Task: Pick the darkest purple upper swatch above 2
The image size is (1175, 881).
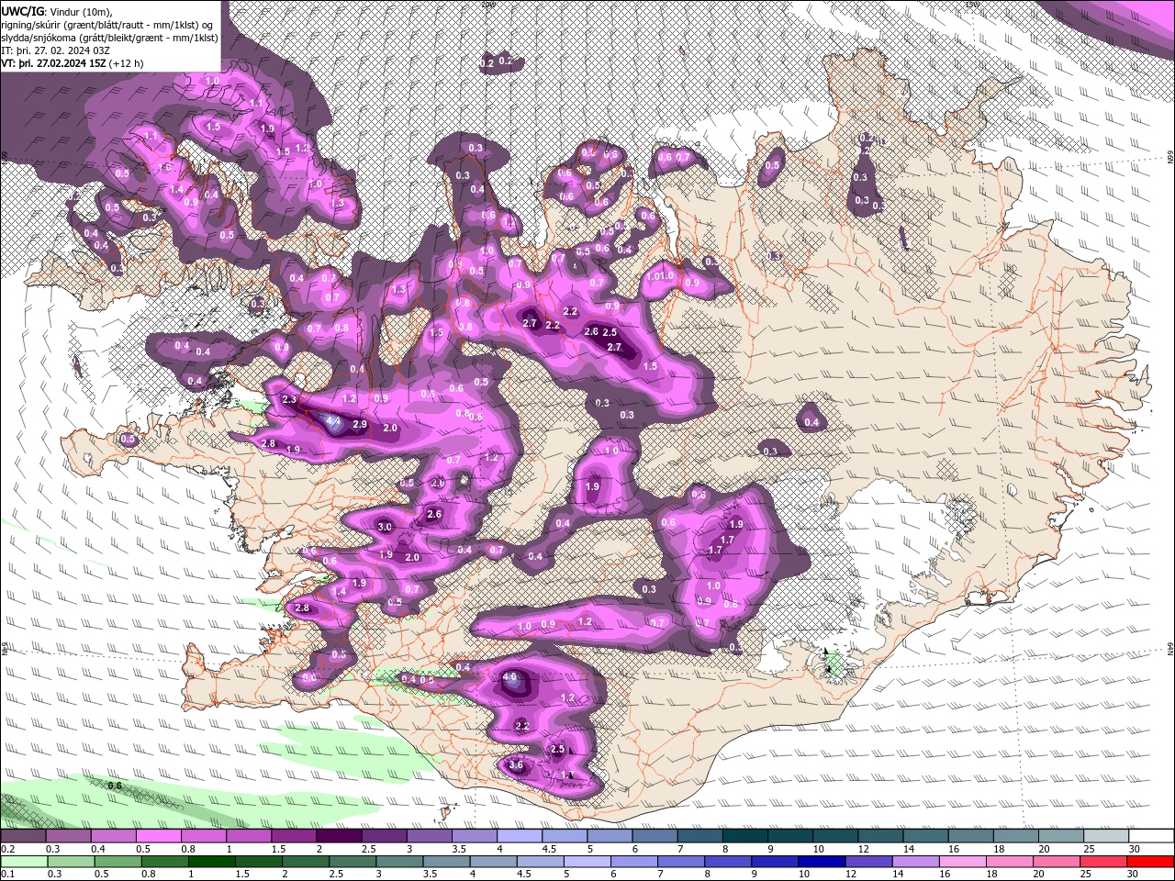Action: pos(338,836)
